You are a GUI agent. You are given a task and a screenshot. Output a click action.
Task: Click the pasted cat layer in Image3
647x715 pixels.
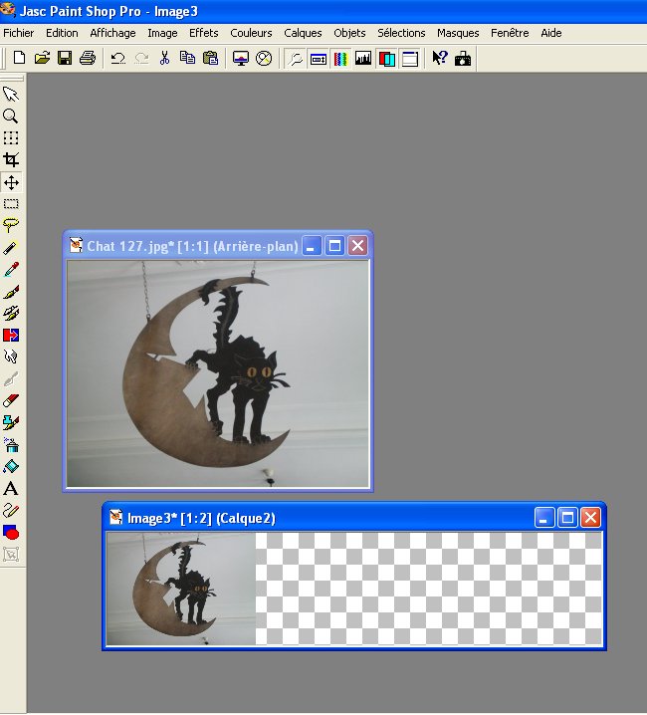pyautogui.click(x=180, y=589)
